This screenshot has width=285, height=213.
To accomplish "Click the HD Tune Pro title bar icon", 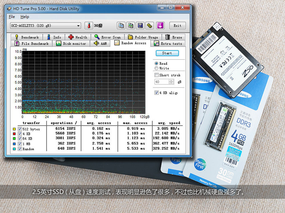I will (9, 9).
